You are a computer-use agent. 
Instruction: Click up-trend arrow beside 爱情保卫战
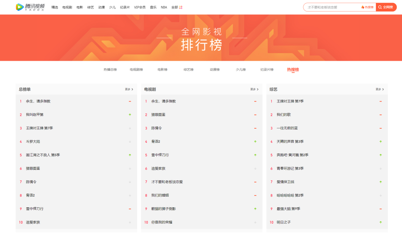pos(381,182)
